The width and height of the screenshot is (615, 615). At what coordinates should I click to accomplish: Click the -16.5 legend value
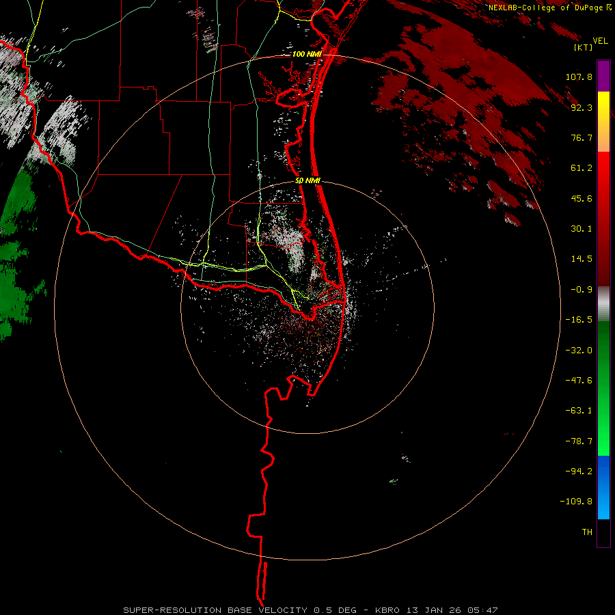coord(579,320)
